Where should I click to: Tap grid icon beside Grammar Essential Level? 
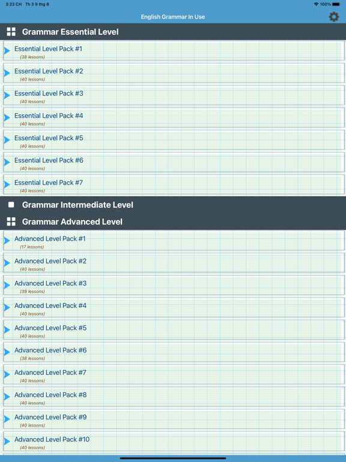tap(11, 32)
